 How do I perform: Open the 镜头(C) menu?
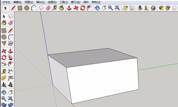[40, 2]
